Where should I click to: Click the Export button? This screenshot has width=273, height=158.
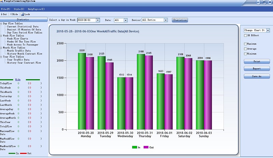(x=257, y=69)
